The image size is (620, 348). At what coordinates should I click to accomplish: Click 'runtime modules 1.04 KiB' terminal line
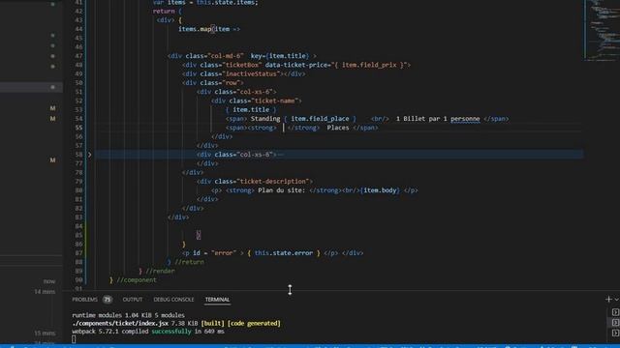[128, 316]
